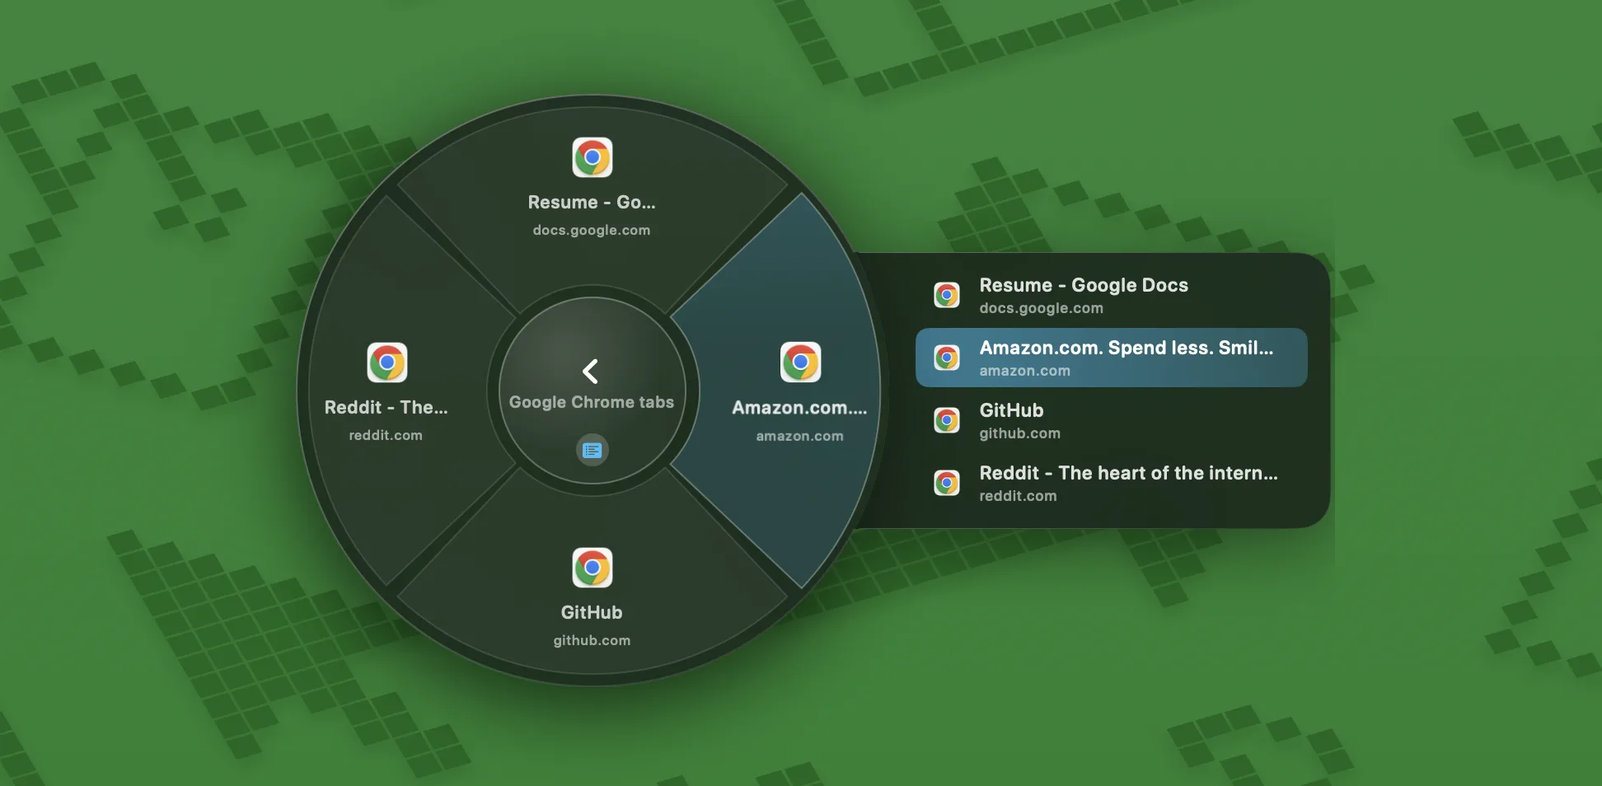
Task: Select the "GitHub" title in the wheel slice
Action: pos(592,612)
